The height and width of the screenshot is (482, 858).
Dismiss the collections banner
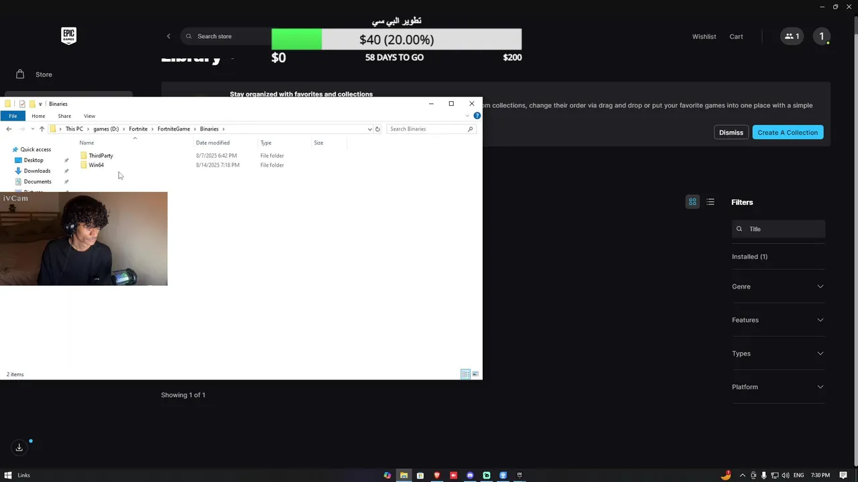click(x=731, y=133)
